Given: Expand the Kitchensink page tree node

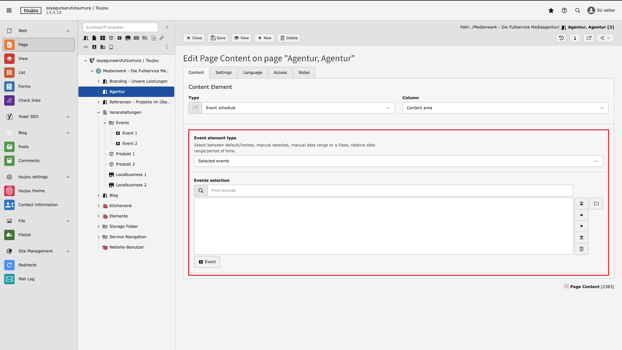Looking at the screenshot, I should click(98, 206).
